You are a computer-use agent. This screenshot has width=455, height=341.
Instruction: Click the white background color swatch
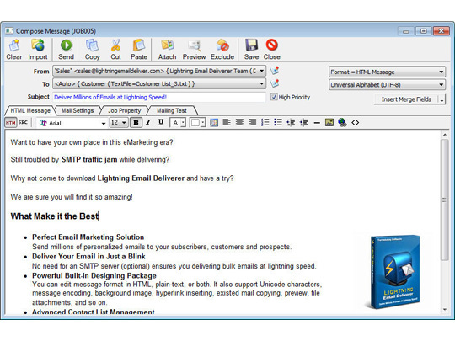pos(195,123)
